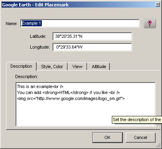162x149 pixels.
Task: Click the "Name:" label
Action: (12, 24)
